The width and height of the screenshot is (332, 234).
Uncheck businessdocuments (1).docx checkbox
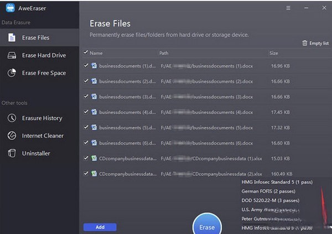(x=86, y=65)
